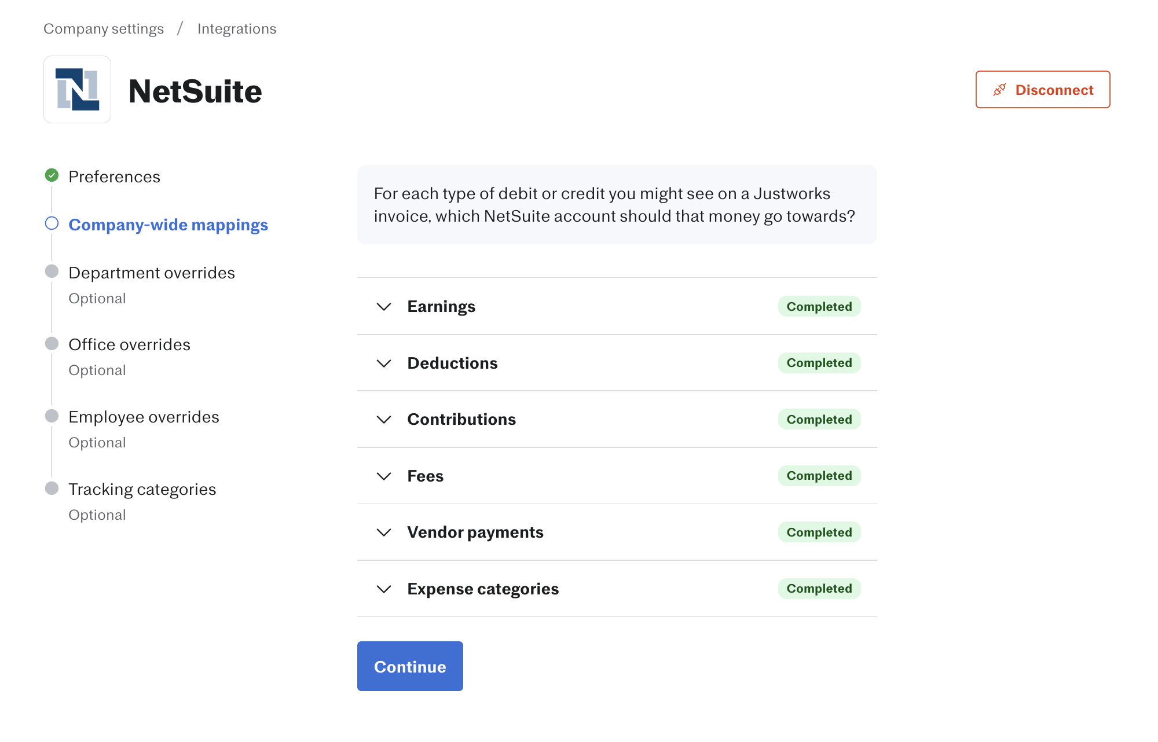Select the Company-wide mappings step
The image size is (1158, 742).
(168, 225)
